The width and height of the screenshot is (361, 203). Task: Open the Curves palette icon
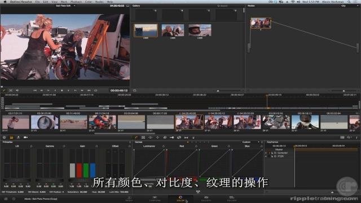[x=137, y=138]
